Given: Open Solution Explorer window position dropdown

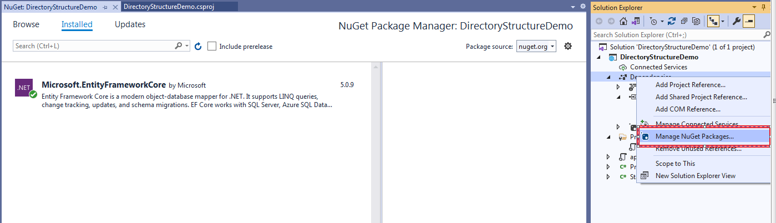Looking at the screenshot, I should click(755, 7).
